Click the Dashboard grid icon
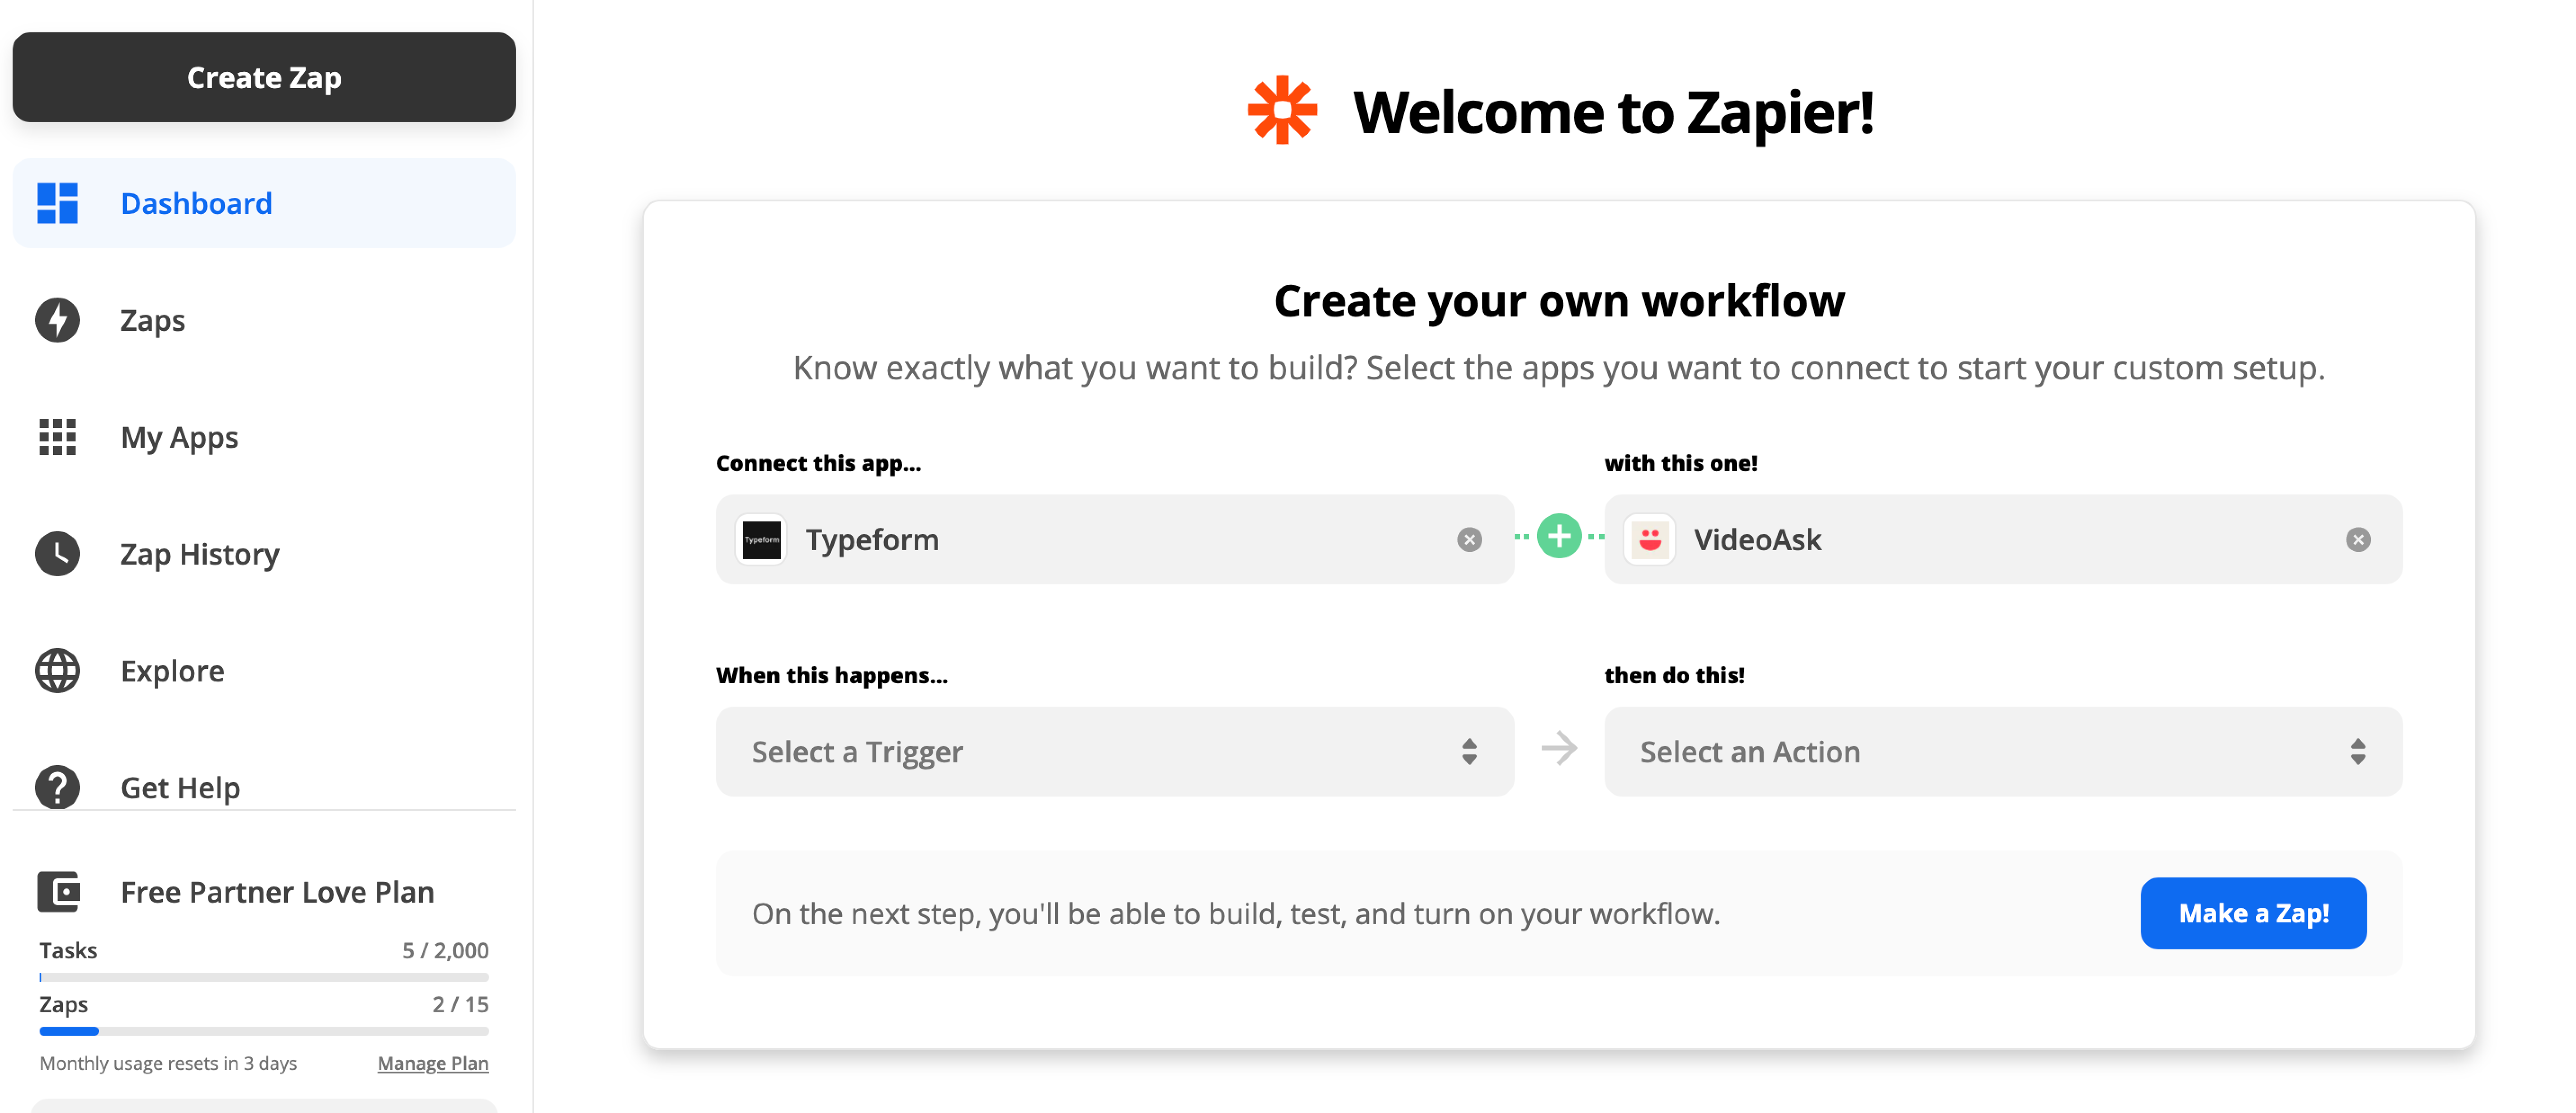Image resolution: width=2576 pixels, height=1113 pixels. point(57,203)
